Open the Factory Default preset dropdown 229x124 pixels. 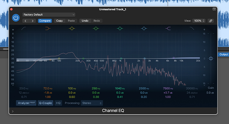click(x=49, y=15)
